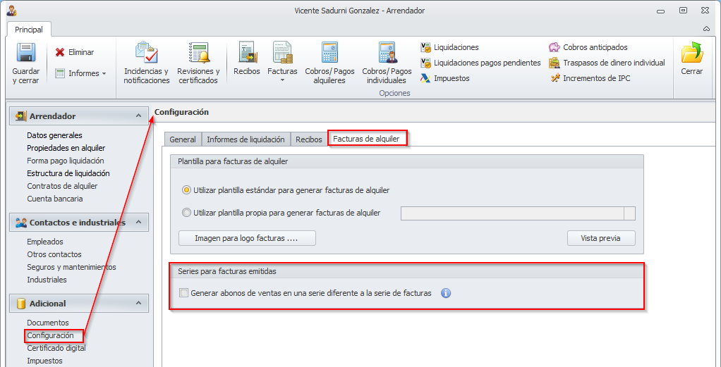Screen dimensions: 721x367
Task: Open Cobros anticipados piggy bank
Action: coord(588,47)
